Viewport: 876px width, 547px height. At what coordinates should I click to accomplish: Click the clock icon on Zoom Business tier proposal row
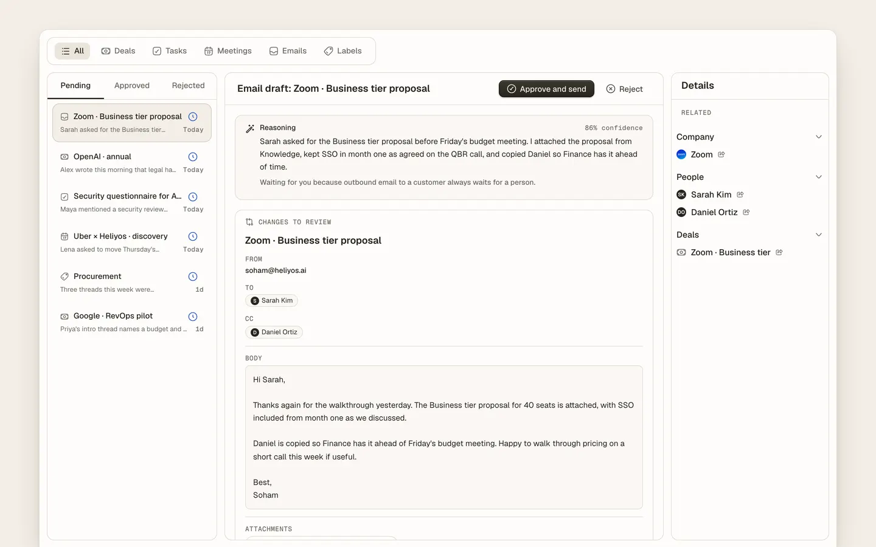(193, 117)
